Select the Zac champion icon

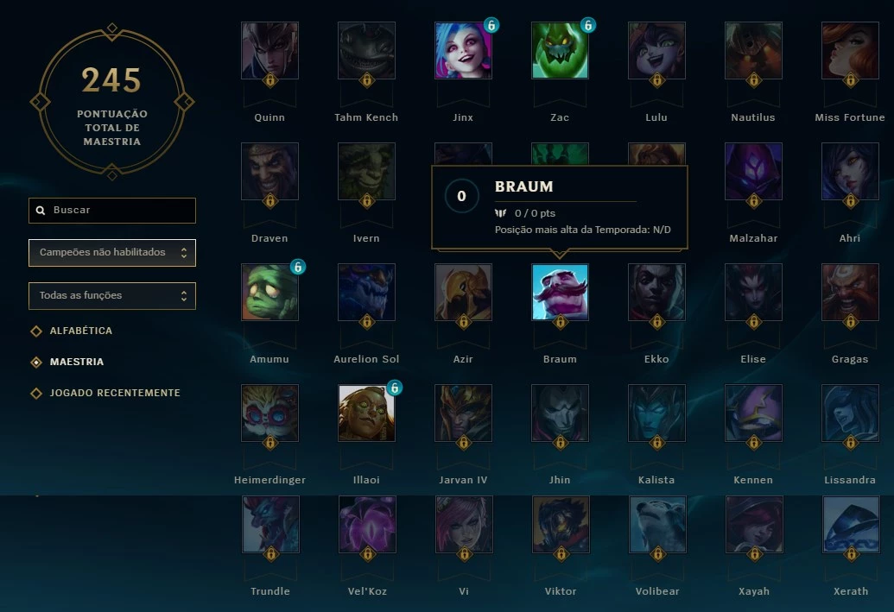pyautogui.click(x=560, y=50)
